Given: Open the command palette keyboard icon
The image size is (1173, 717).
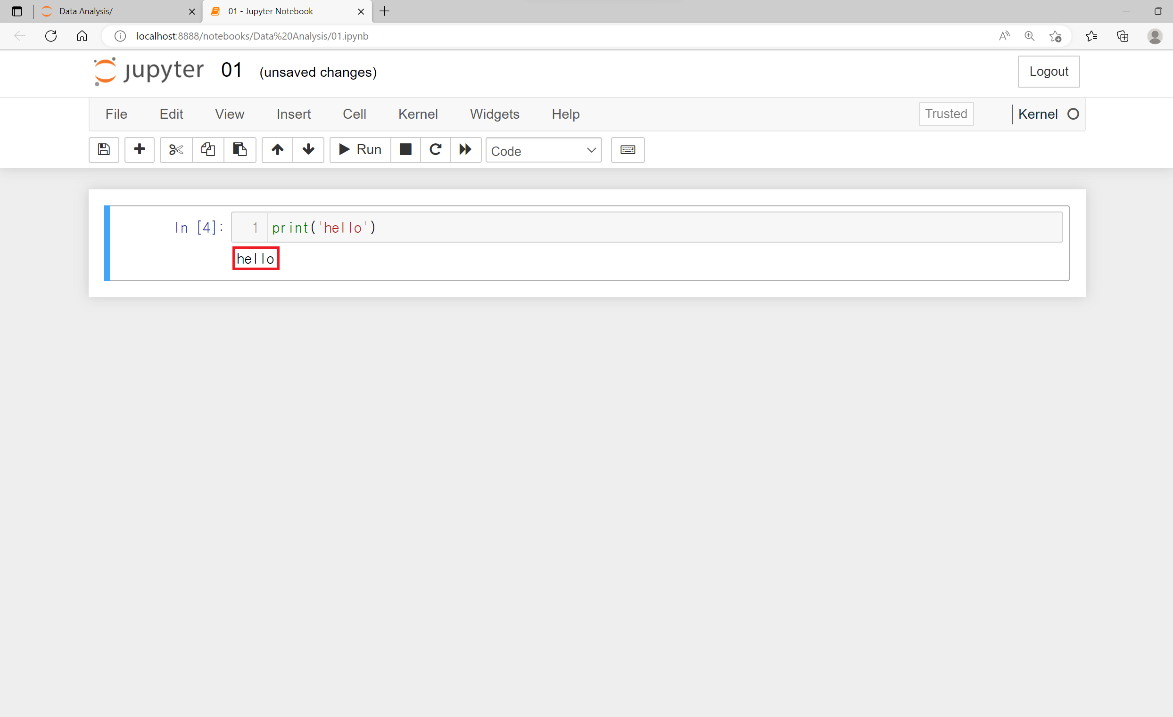Looking at the screenshot, I should coord(628,150).
